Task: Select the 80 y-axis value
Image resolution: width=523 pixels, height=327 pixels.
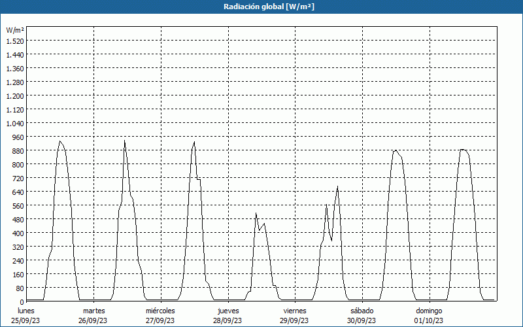Action: (20, 288)
